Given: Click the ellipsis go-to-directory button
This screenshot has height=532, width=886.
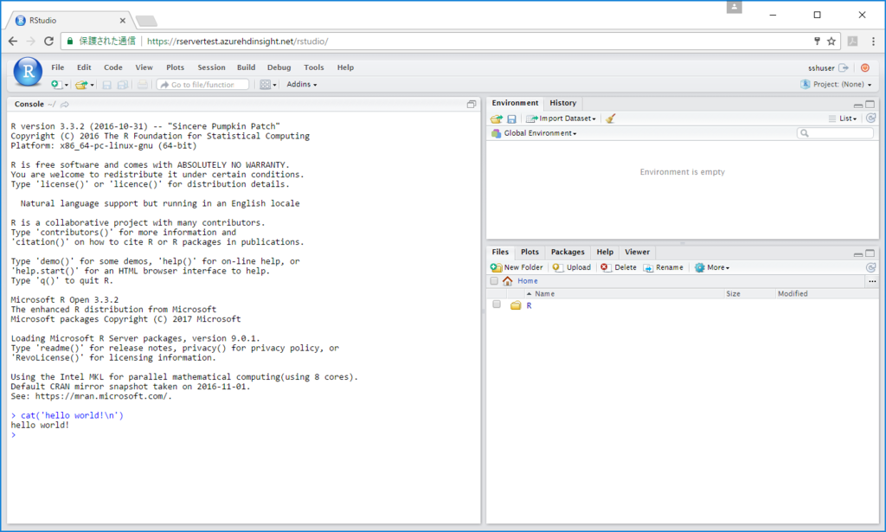Looking at the screenshot, I should (872, 281).
